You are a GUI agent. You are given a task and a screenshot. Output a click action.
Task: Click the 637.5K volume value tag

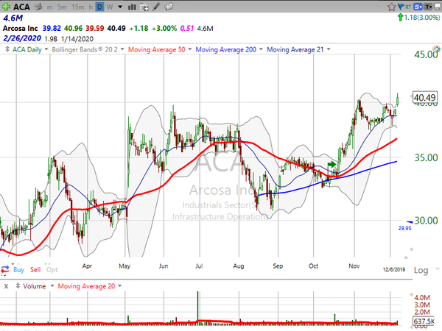[424, 321]
